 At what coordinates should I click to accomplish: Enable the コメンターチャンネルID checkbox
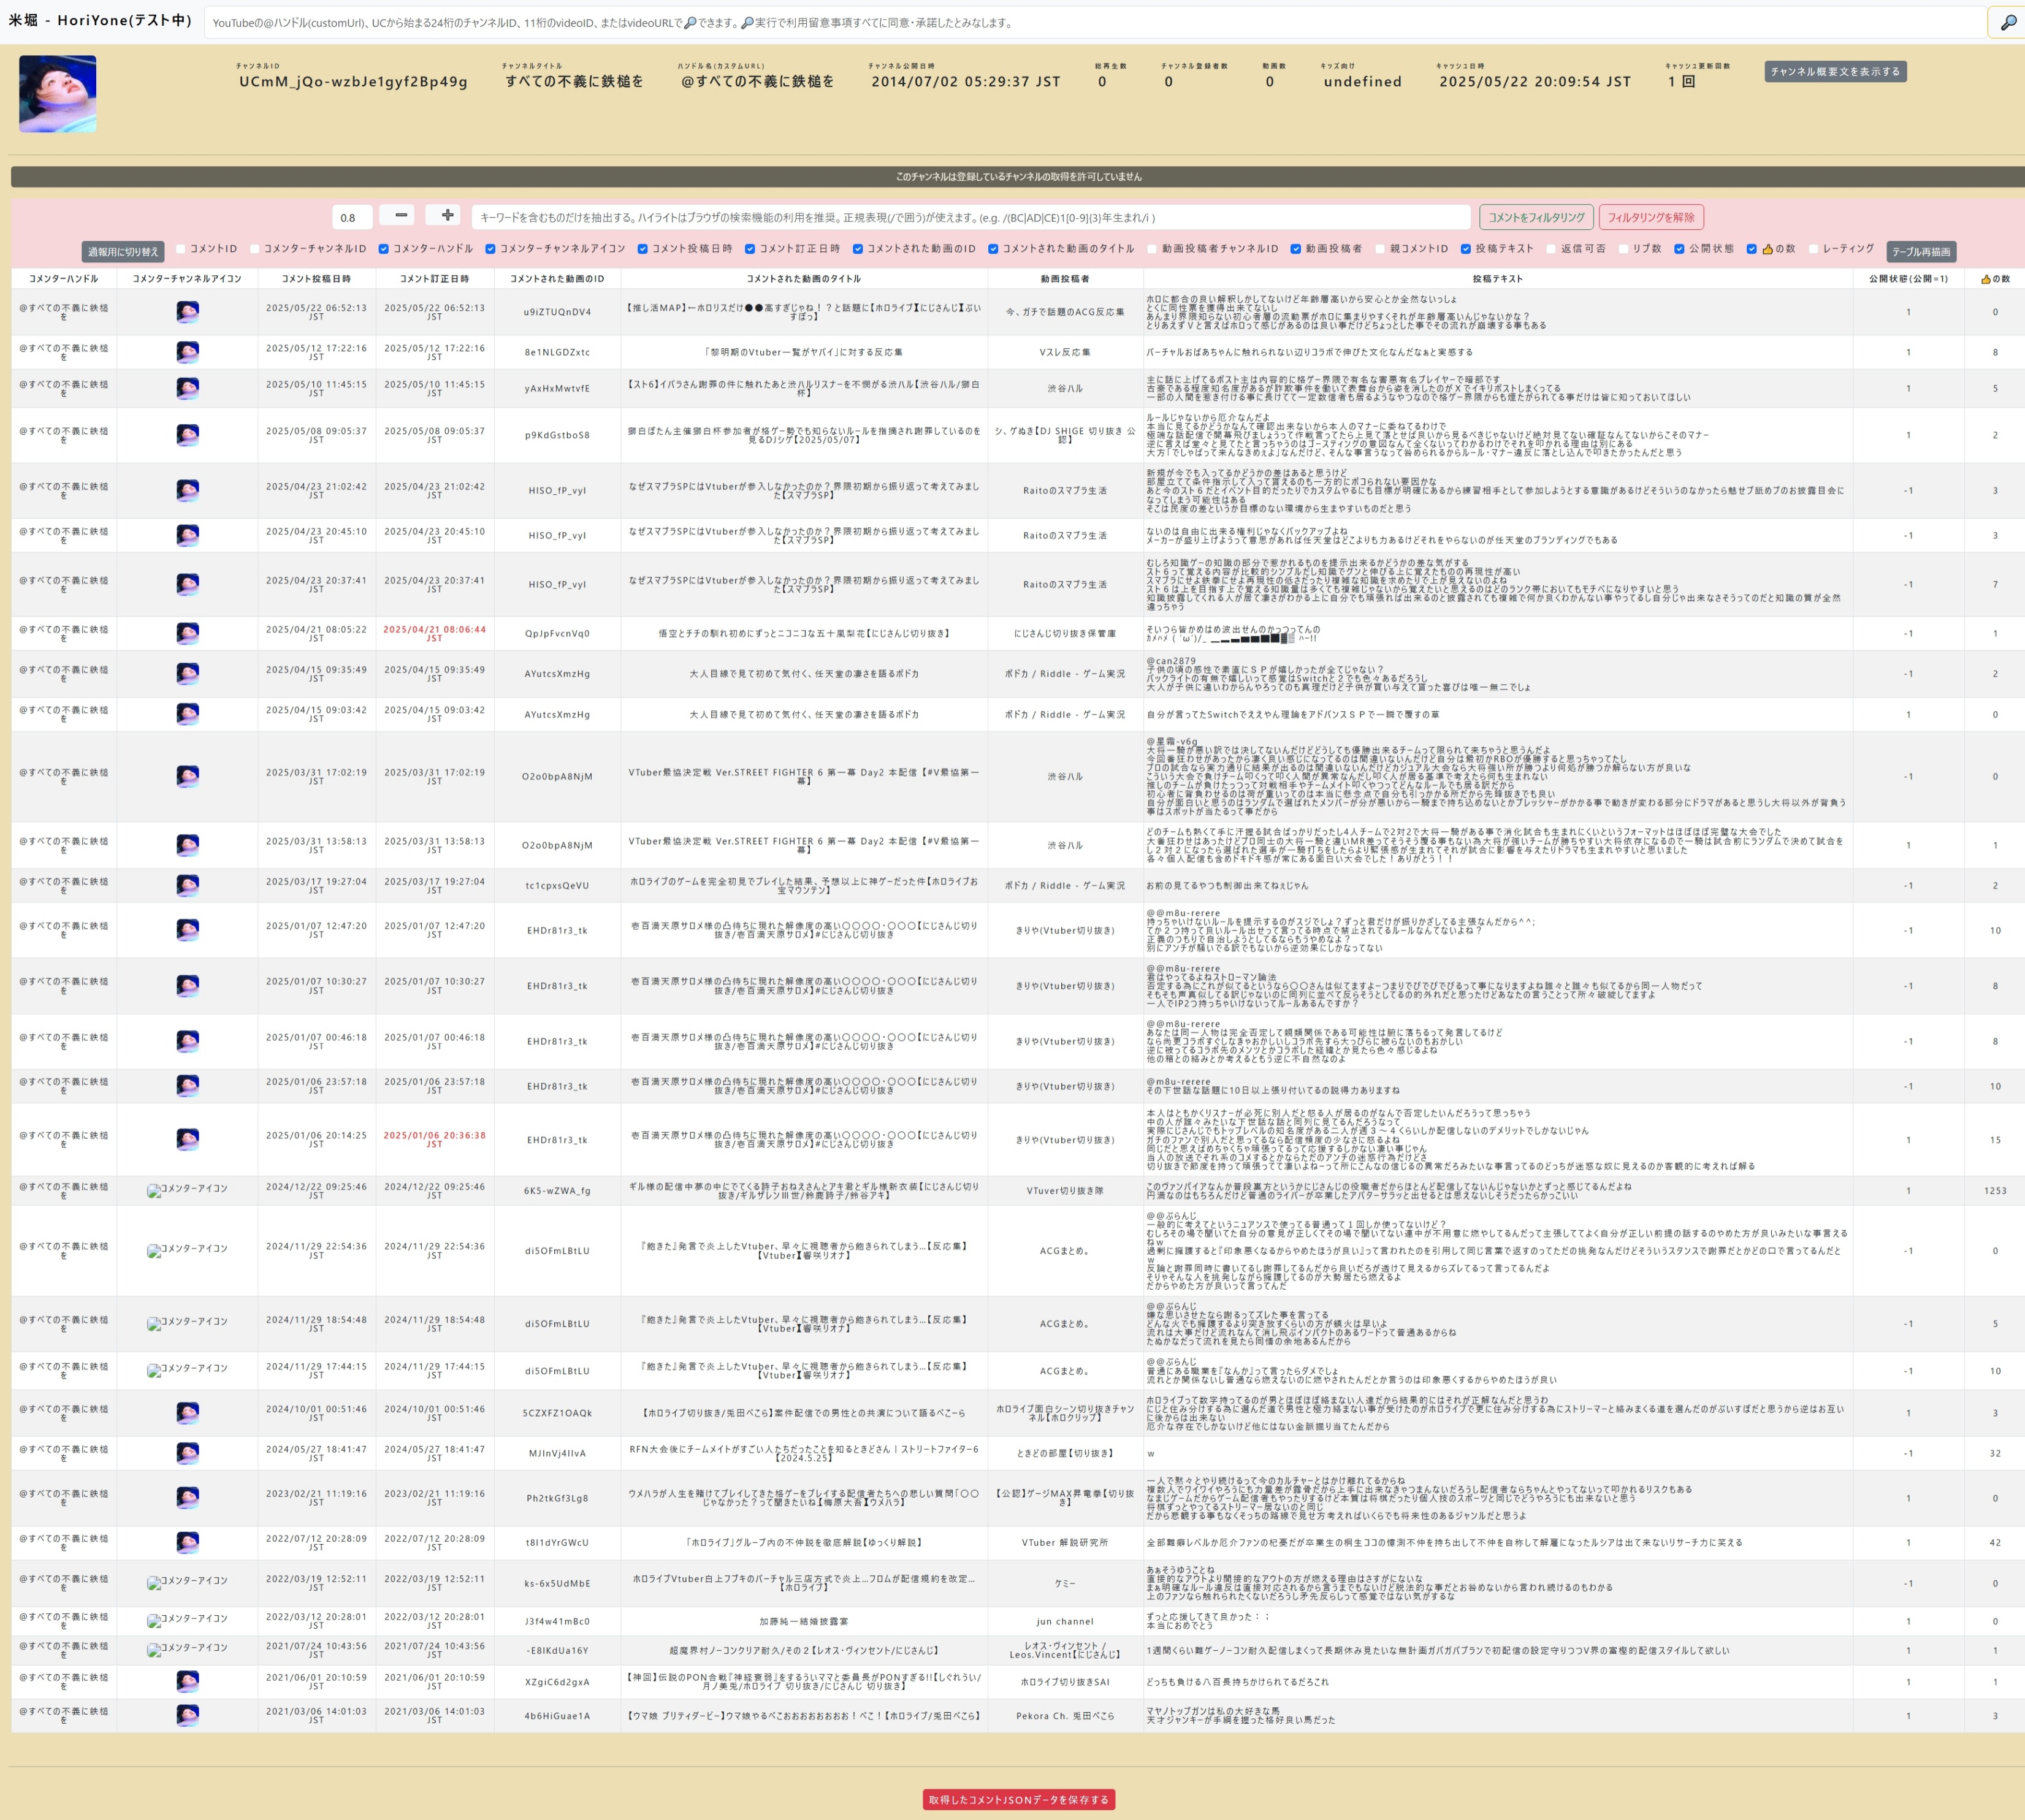point(255,249)
